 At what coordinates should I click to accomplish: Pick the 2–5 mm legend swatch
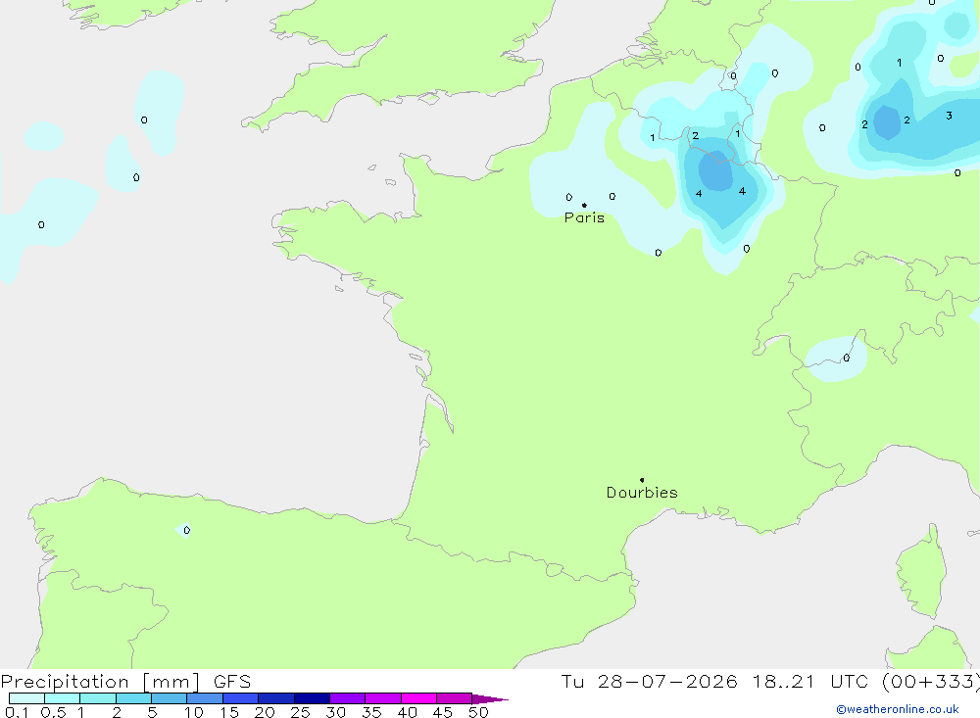(x=133, y=698)
